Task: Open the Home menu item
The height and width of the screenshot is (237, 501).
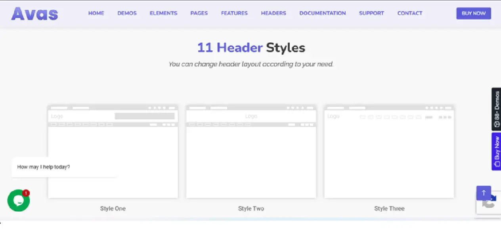Action: pos(96,13)
